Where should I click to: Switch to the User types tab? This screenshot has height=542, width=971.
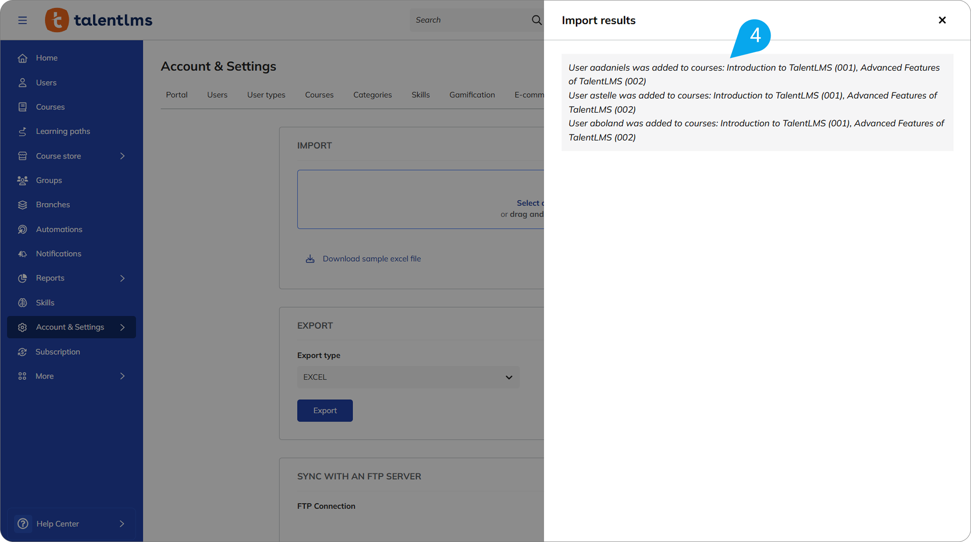pyautogui.click(x=266, y=95)
